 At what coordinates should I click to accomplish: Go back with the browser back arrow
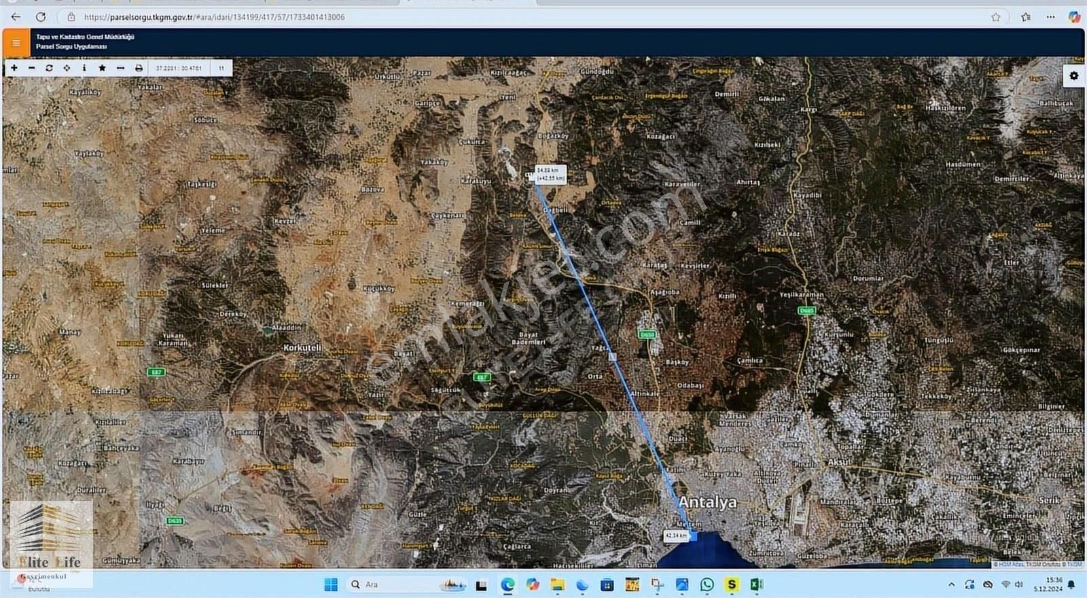[x=16, y=17]
